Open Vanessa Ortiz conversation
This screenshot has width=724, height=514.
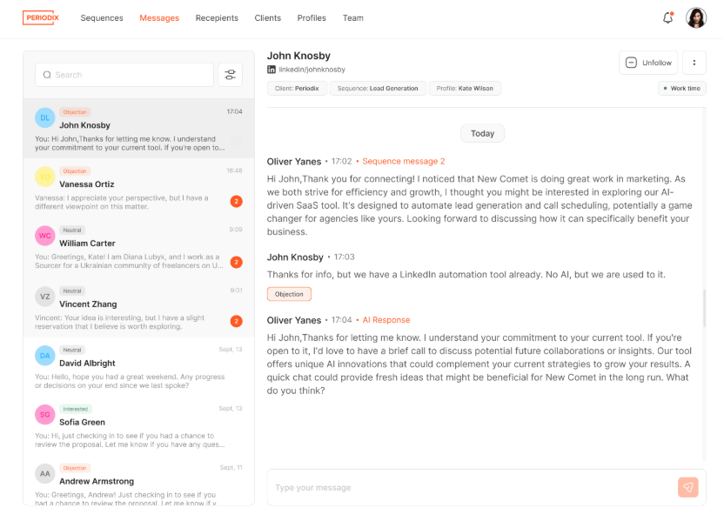[138, 188]
